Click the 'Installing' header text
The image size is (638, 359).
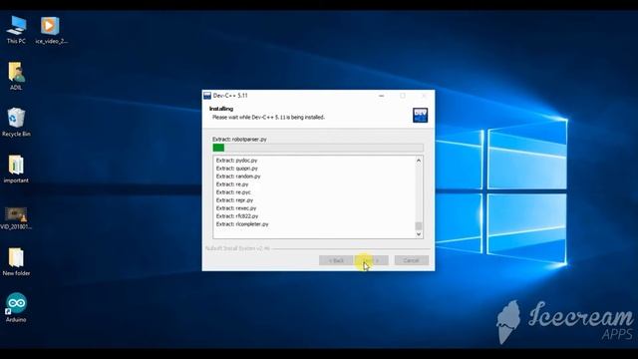click(221, 109)
